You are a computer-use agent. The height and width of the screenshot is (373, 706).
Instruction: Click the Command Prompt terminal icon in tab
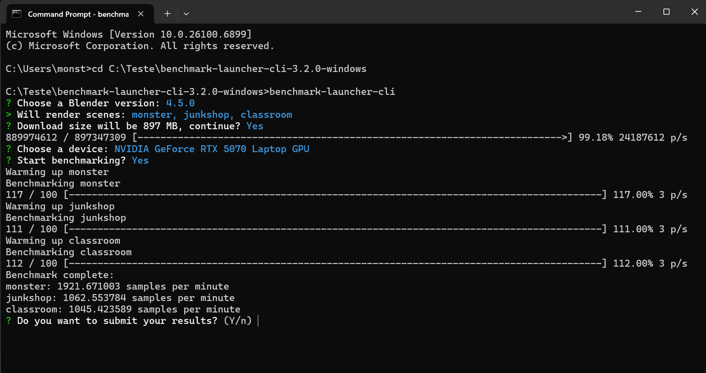(x=16, y=14)
